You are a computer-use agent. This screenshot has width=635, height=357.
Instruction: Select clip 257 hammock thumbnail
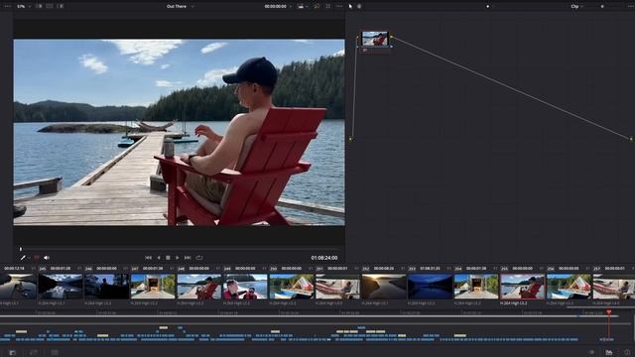[614, 287]
